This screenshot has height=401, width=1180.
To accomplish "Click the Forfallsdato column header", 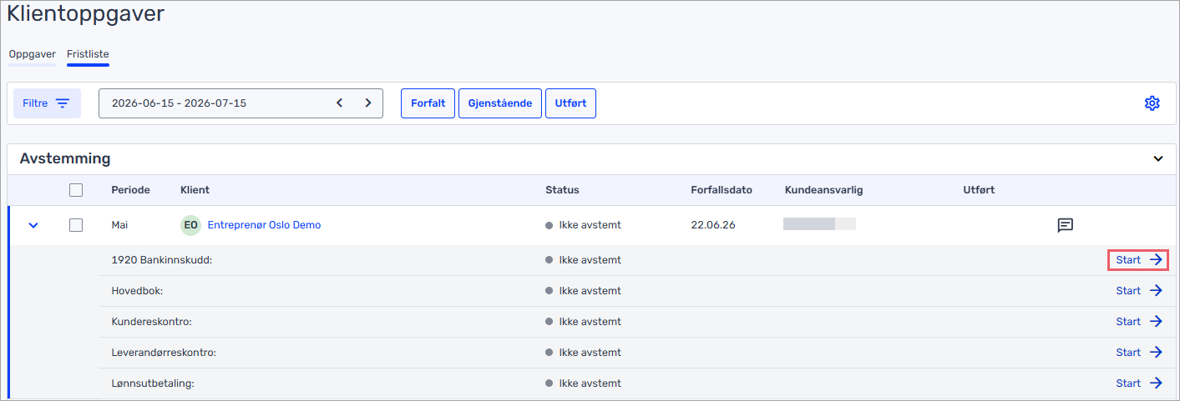I will click(722, 190).
